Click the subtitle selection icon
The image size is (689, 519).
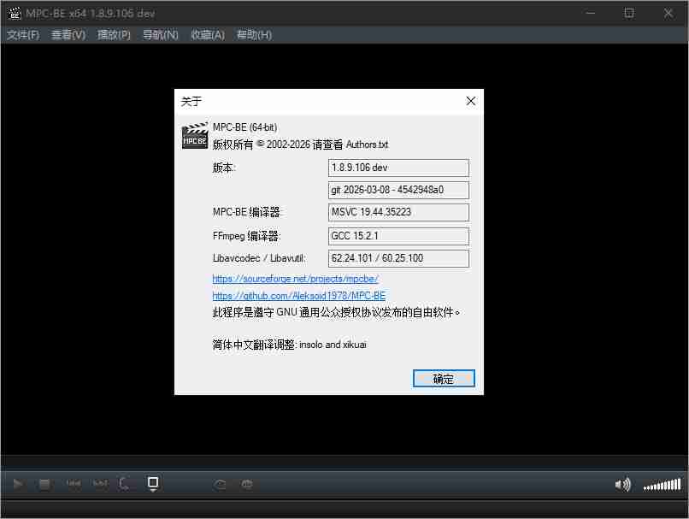coord(247,484)
